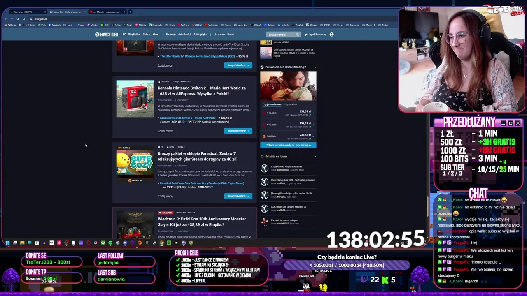
Task: Go back in the browser
Action: coord(6,19)
